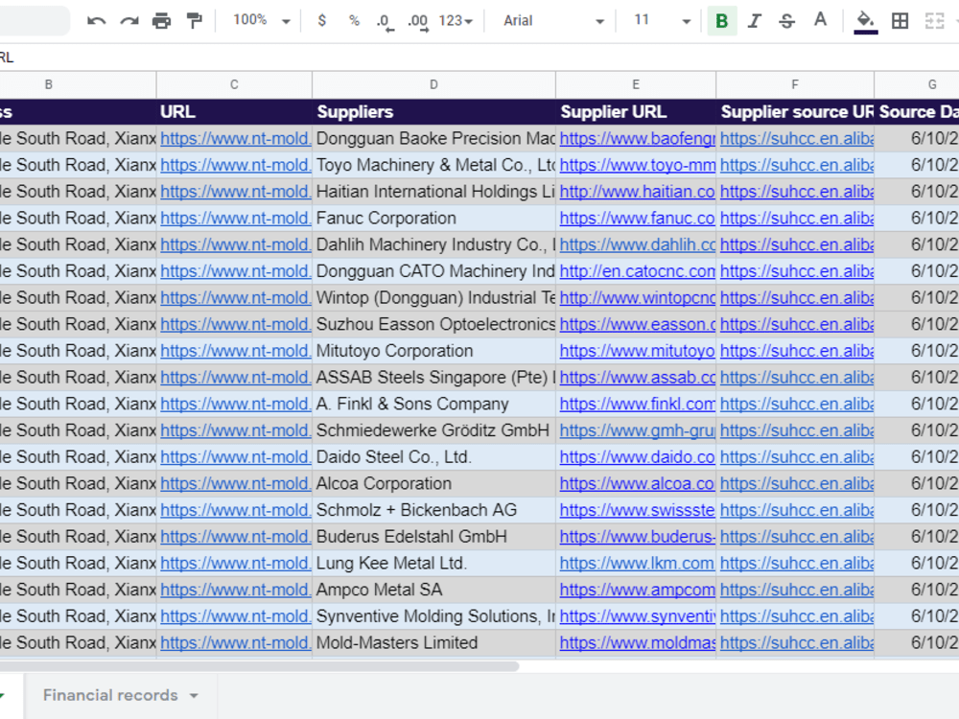
Task: Open the haitian supplier URL link
Action: [637, 192]
